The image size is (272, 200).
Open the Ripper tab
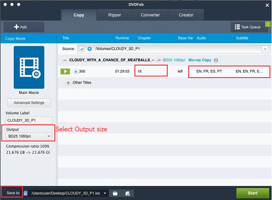[114, 15]
